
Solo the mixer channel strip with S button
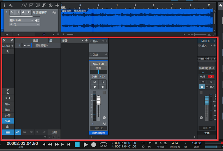tap(103, 82)
